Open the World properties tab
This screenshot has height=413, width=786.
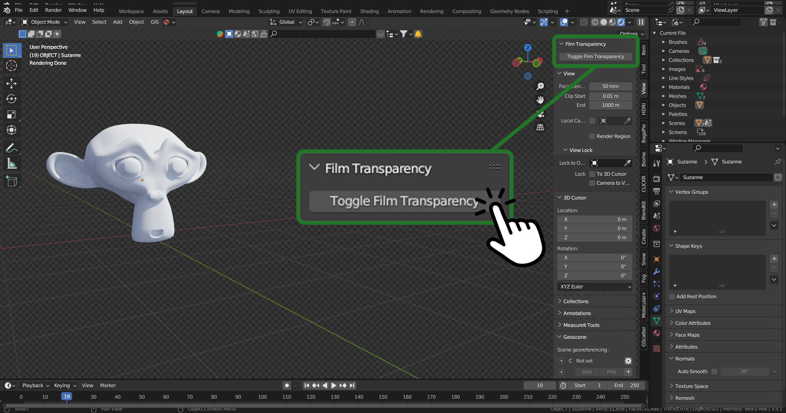(657, 228)
